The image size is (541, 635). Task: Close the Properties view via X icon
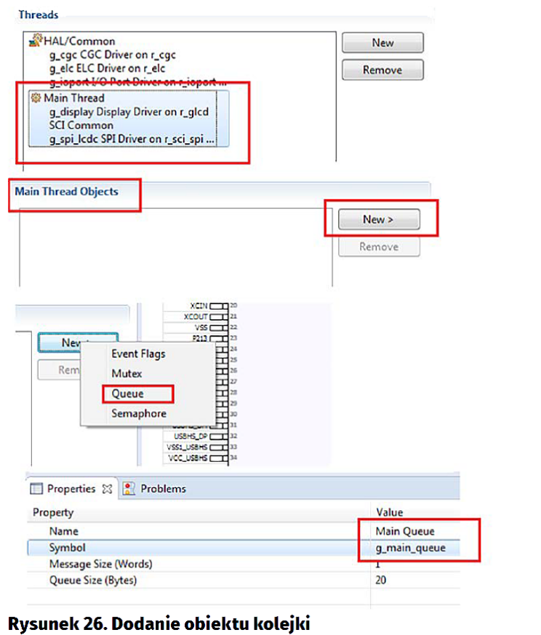point(106,489)
